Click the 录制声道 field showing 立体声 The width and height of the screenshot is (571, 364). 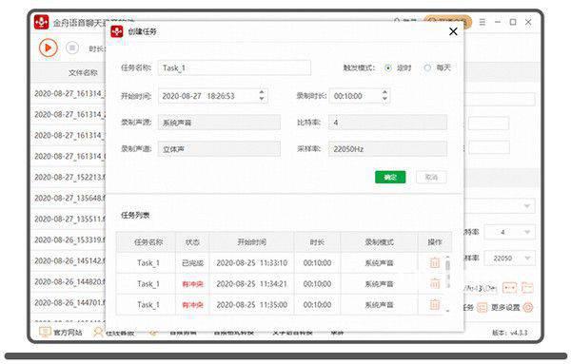219,149
